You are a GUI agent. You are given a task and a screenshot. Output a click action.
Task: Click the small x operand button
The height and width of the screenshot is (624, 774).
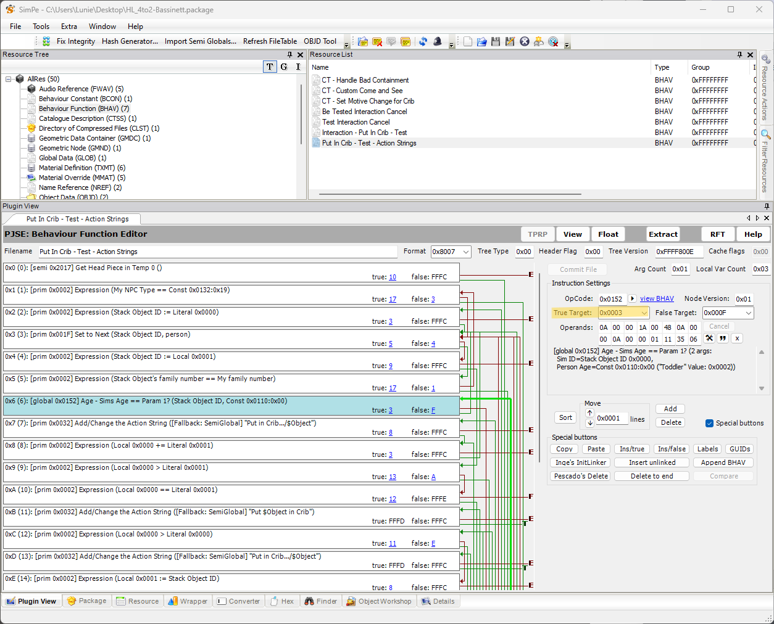tap(737, 339)
